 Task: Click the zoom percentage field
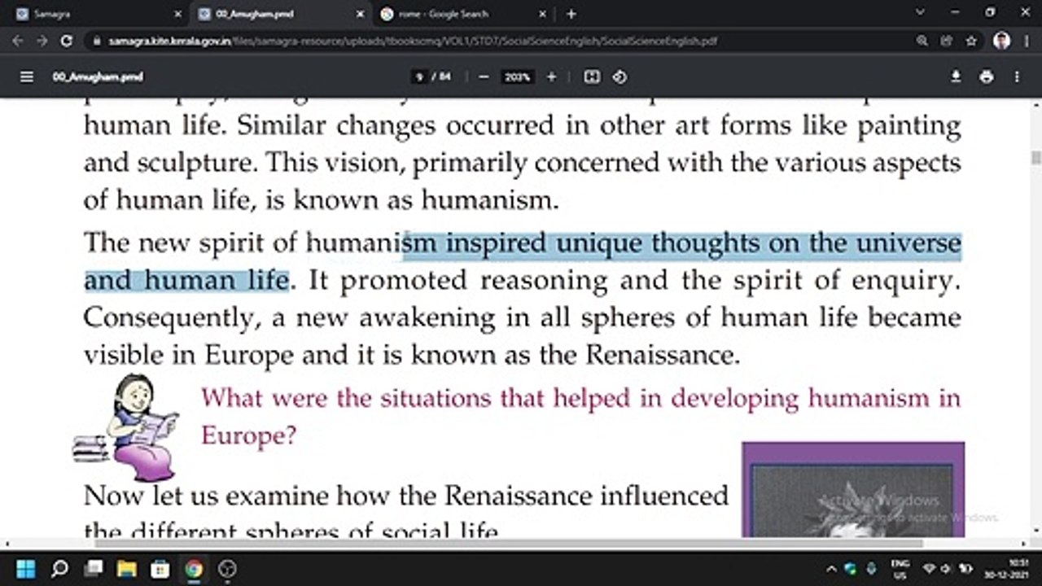517,77
